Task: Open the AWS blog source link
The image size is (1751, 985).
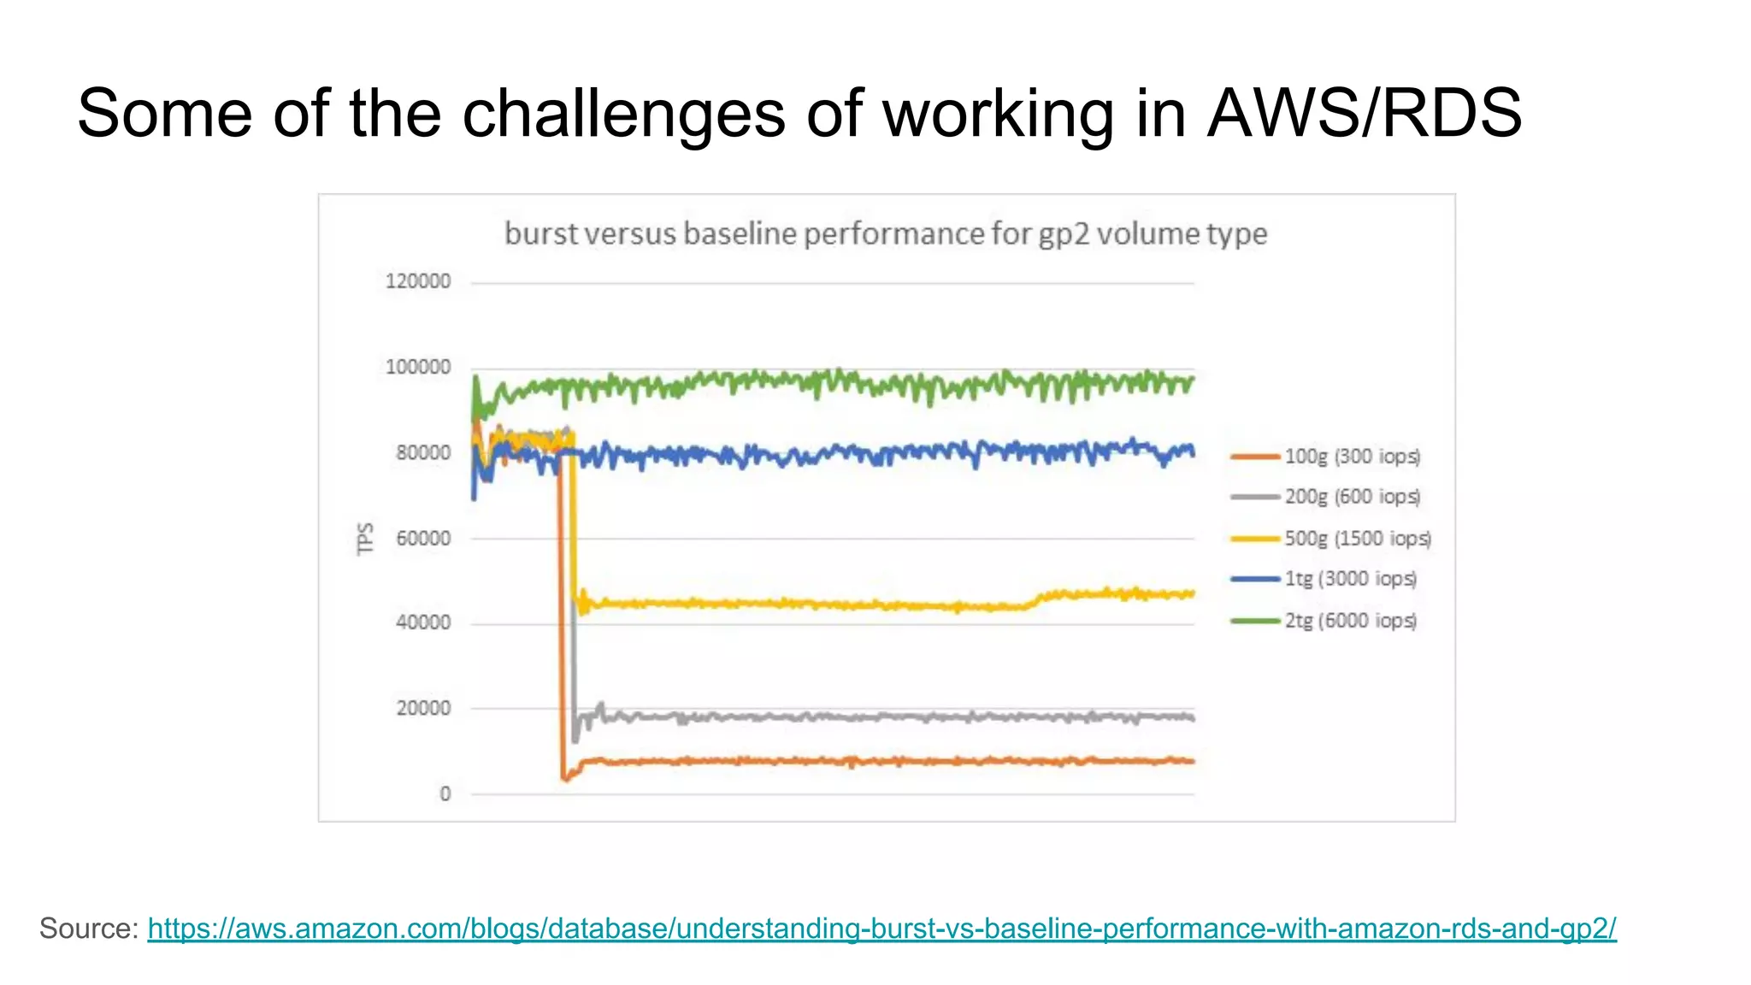Action: (x=881, y=929)
